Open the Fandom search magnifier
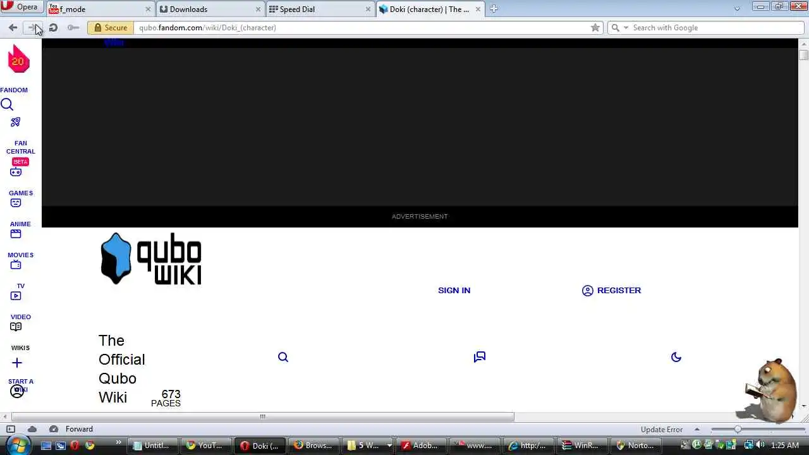Image resolution: width=809 pixels, height=455 pixels. tap(7, 105)
